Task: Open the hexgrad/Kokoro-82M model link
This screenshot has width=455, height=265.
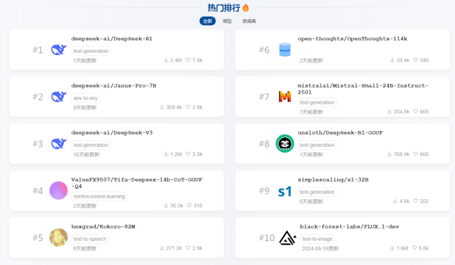Action: 103,227
